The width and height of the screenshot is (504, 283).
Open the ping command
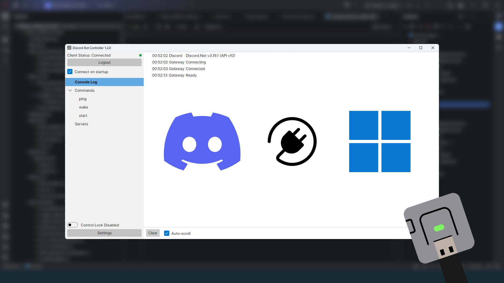[83, 99]
